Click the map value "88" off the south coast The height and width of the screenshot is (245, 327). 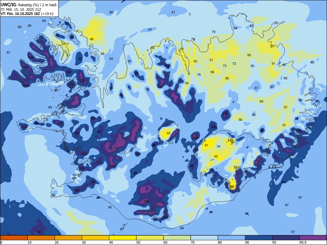[182, 228]
